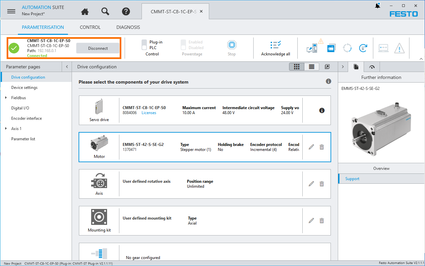Click the 'No gear configured' text

coord(143,258)
